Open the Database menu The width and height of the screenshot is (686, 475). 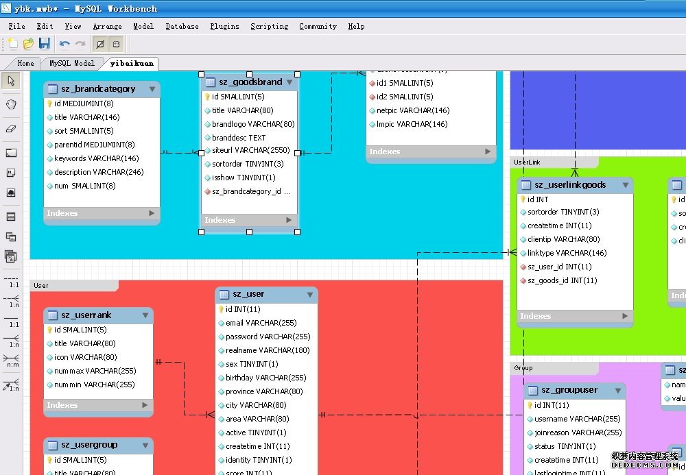tap(182, 26)
